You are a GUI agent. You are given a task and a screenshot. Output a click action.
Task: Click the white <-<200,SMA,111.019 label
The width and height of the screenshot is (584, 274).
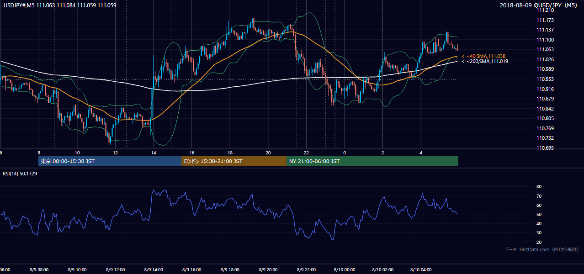coord(484,61)
